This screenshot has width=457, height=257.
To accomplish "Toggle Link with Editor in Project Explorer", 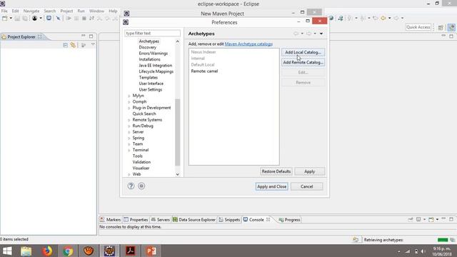I will (73, 45).
